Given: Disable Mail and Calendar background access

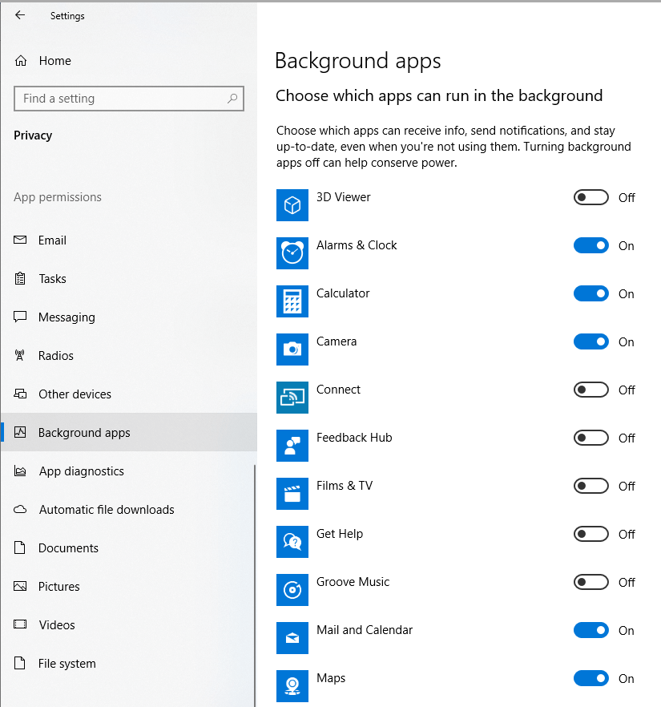Looking at the screenshot, I should tap(590, 630).
